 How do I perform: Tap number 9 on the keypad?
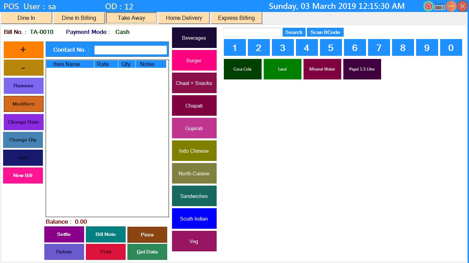[427, 48]
